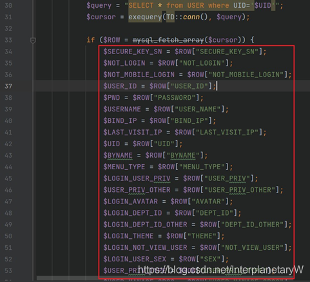
Task: Click the $LOGIN_THEME variable
Action: [128, 236]
